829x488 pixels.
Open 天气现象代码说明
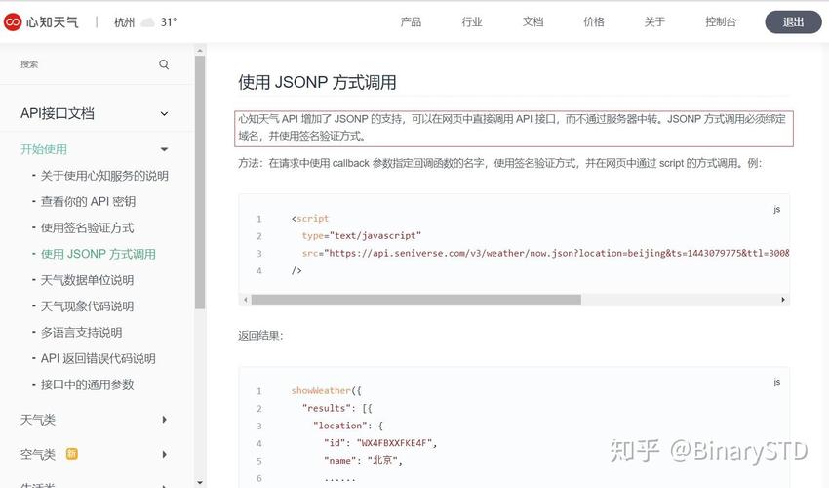(87, 306)
